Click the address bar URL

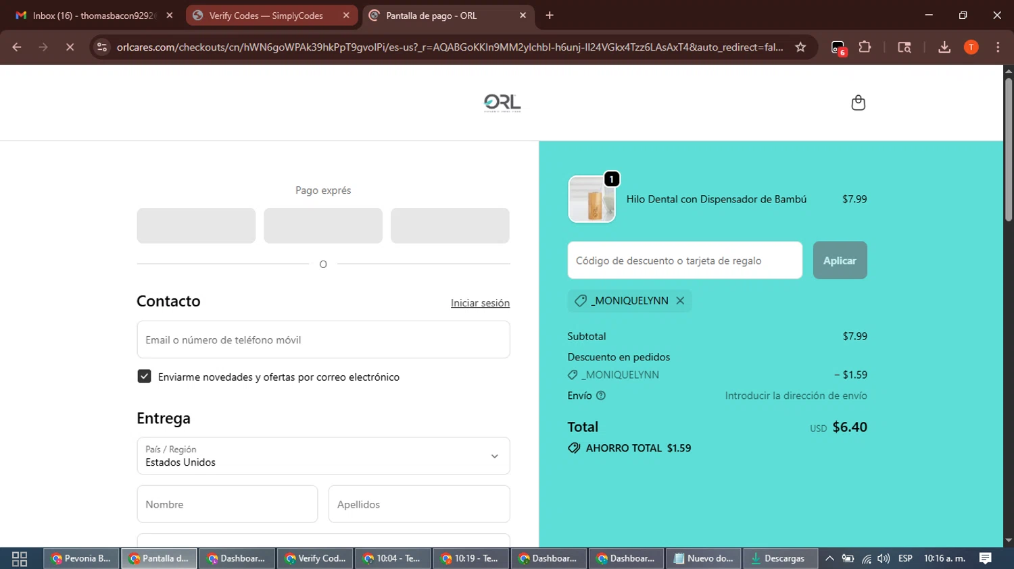tap(450, 47)
